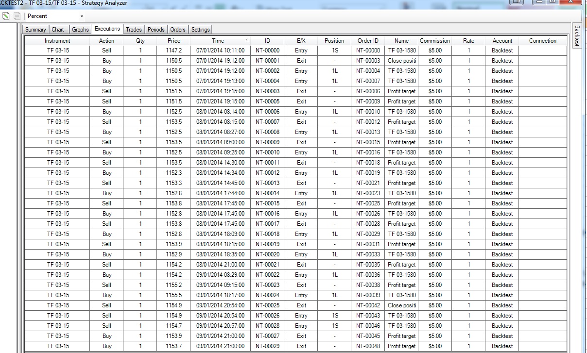The width and height of the screenshot is (587, 353).
Task: Go to the Trades tab
Action: coord(134,30)
